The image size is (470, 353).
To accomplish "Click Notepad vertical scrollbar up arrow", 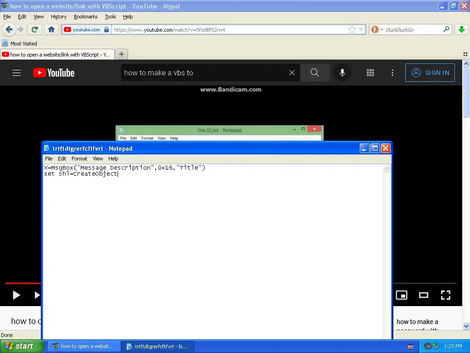I will [386, 168].
